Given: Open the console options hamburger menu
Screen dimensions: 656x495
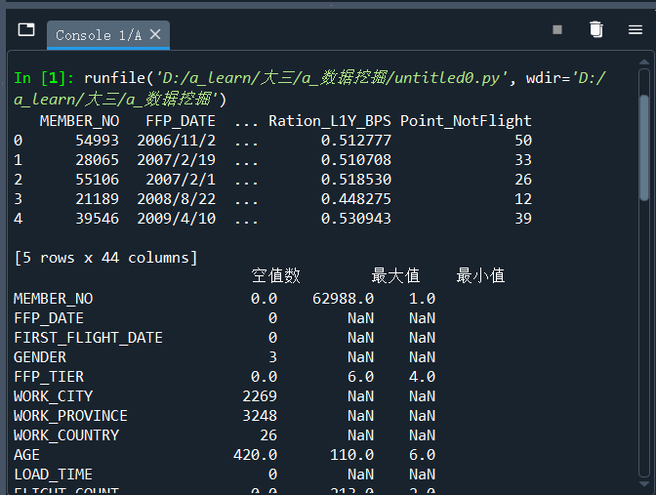Looking at the screenshot, I should 635,29.
